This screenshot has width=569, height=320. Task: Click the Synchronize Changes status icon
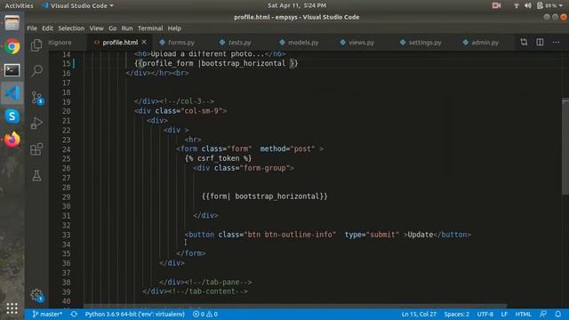tap(74, 314)
